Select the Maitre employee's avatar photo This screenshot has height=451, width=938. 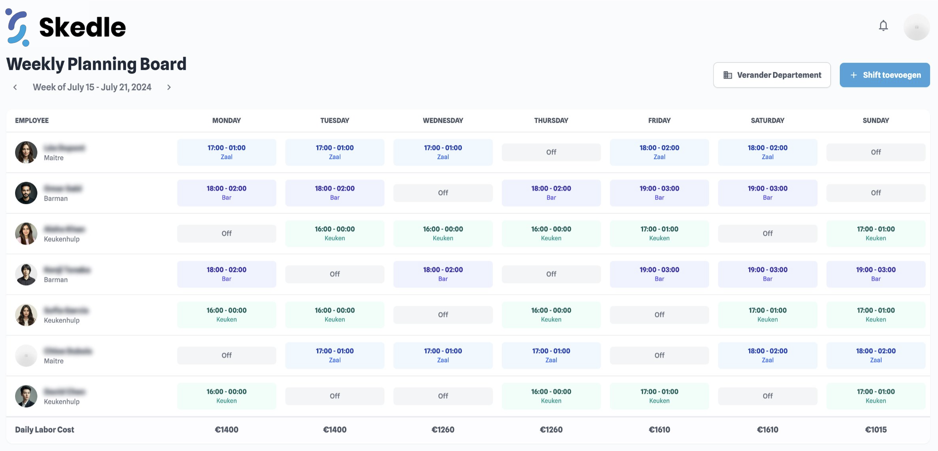point(26,152)
